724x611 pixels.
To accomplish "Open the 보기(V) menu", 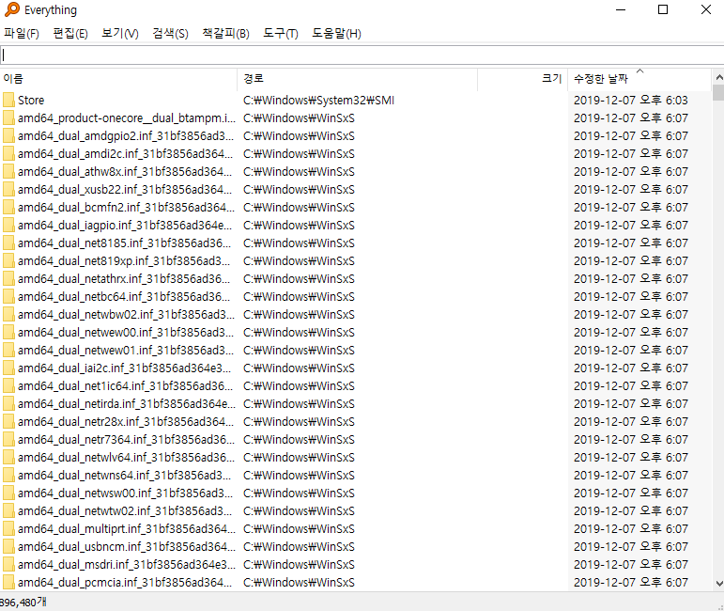I will tap(120, 33).
